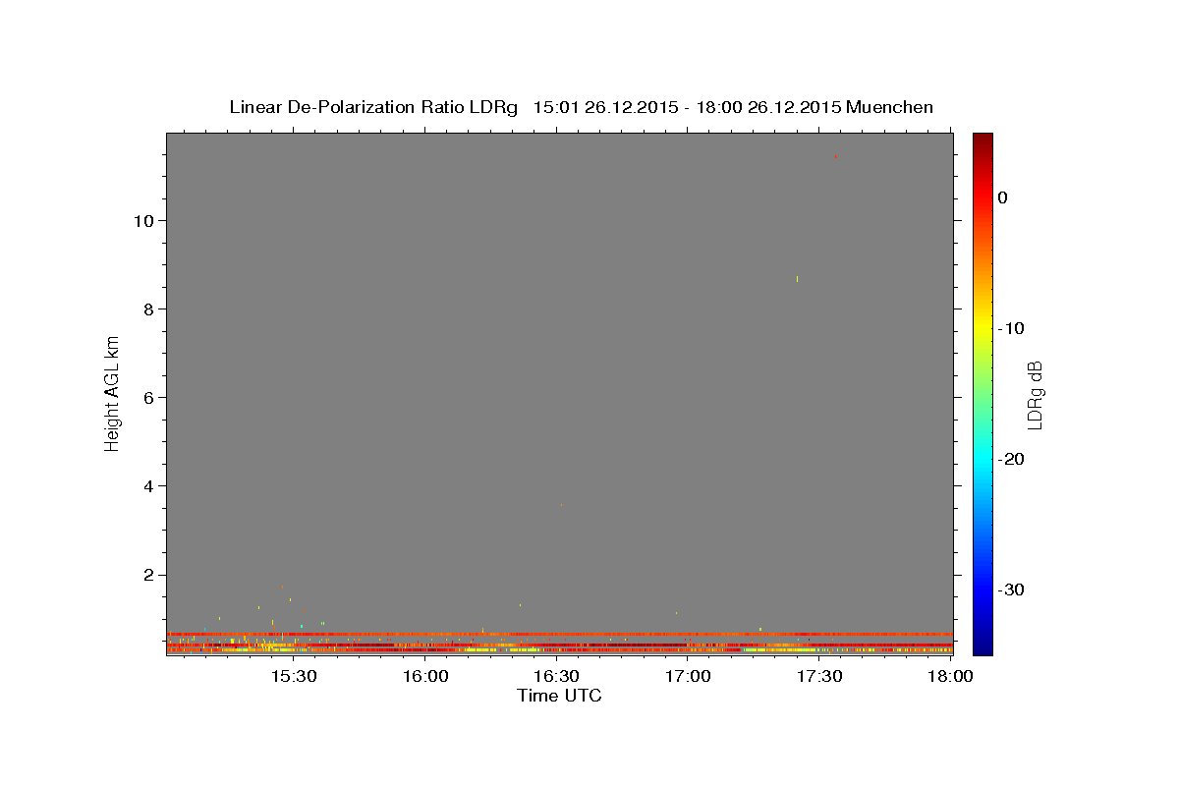Click the 17:30 time tick label
This screenshot has width=1179, height=786.
(819, 677)
